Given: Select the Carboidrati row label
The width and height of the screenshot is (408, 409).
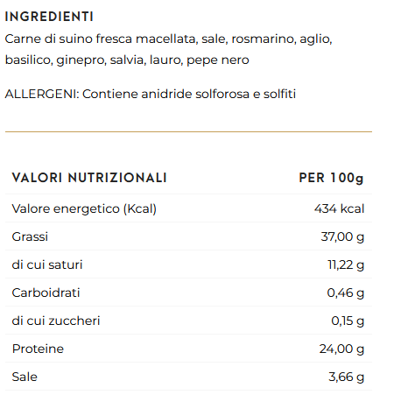Looking at the screenshot, I should [46, 293].
